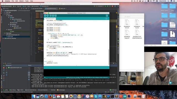177x99 pixels.
Task: Select standalone-ha.xml file in Finder
Action: coord(137,24)
